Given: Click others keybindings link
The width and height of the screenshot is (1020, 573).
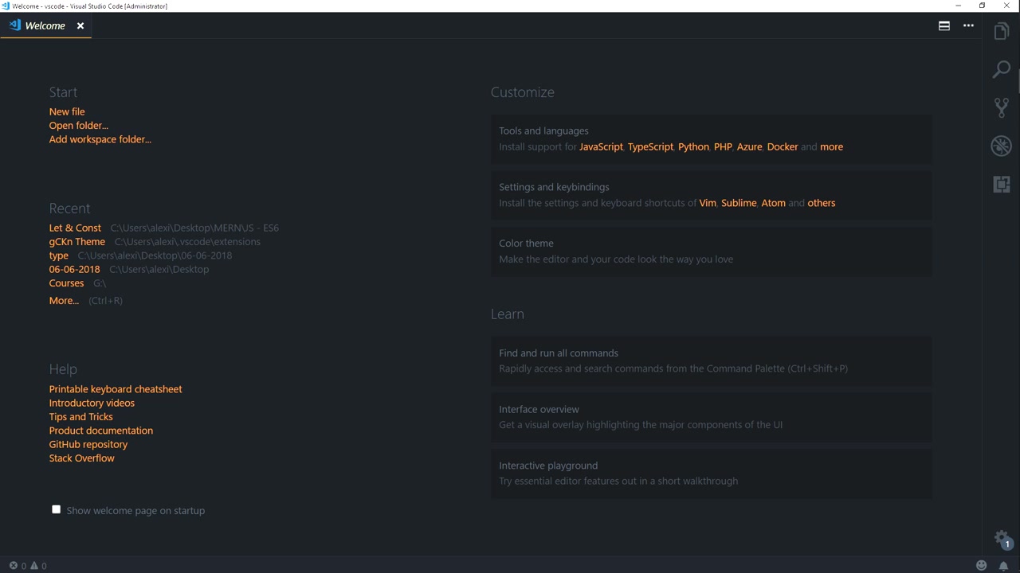Looking at the screenshot, I should (x=822, y=203).
